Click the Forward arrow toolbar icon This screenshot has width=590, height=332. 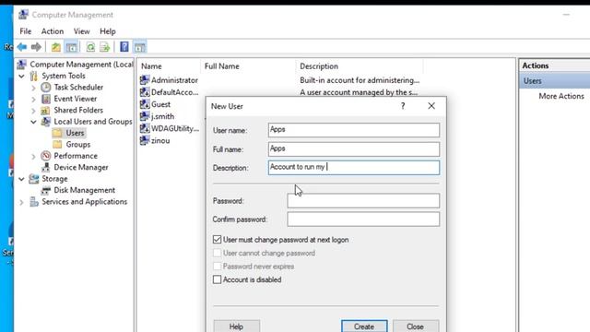point(36,47)
